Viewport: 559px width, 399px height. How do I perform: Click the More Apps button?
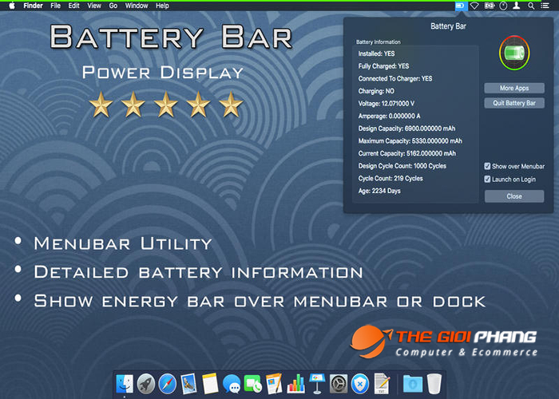(514, 88)
